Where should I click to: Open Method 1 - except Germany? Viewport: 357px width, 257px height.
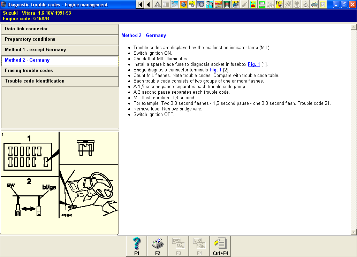(x=60, y=50)
